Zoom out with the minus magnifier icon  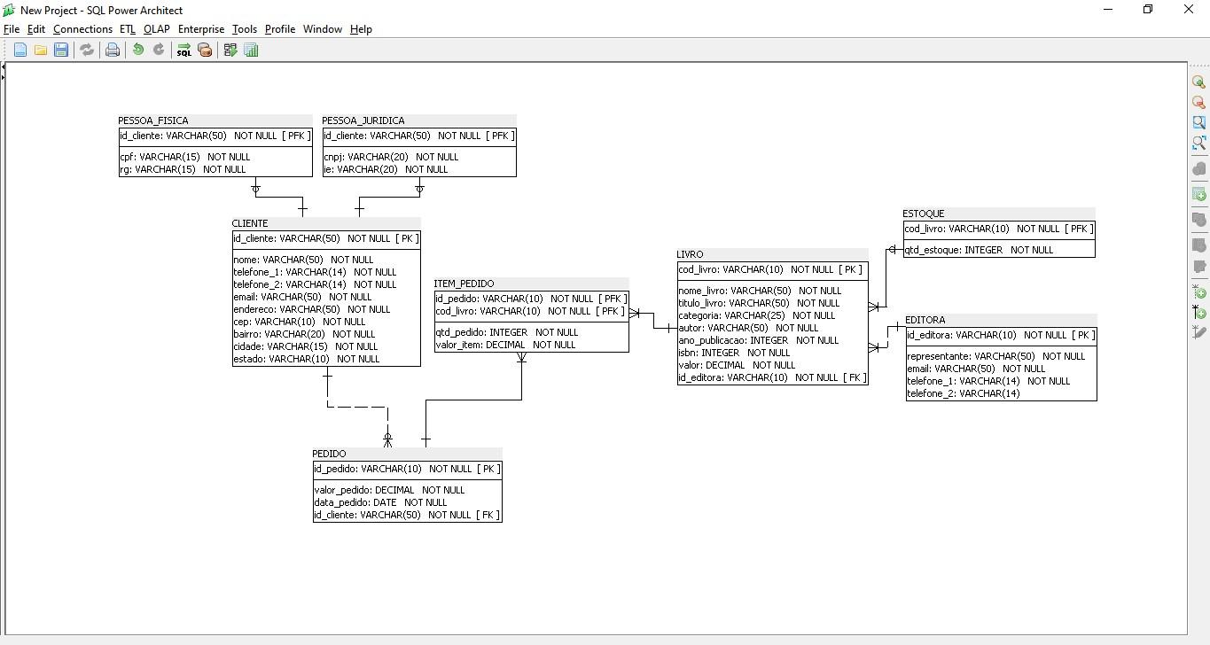[1198, 102]
